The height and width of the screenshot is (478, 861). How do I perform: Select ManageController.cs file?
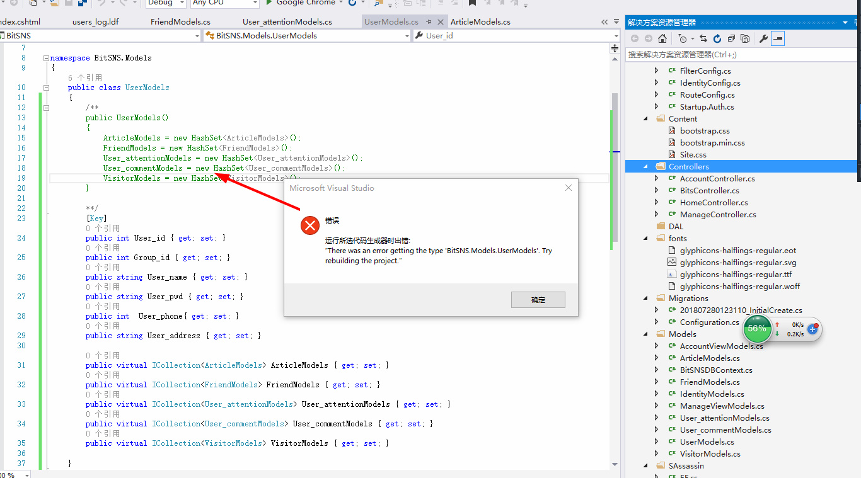click(718, 214)
